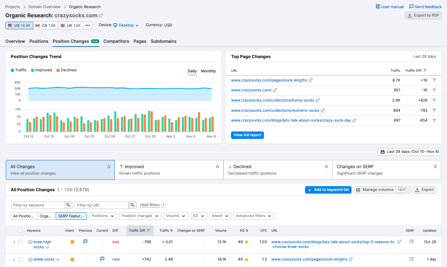The width and height of the screenshot is (447, 267).
Task: Go to Pages tab
Action: pos(140,41)
